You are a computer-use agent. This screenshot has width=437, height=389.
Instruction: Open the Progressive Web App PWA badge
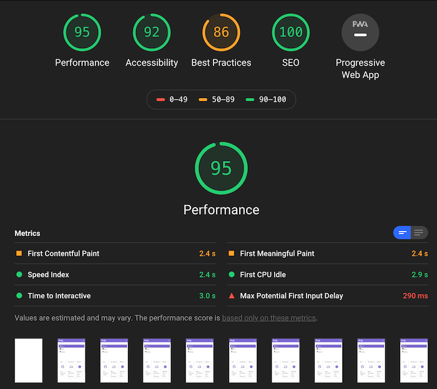coord(360,32)
